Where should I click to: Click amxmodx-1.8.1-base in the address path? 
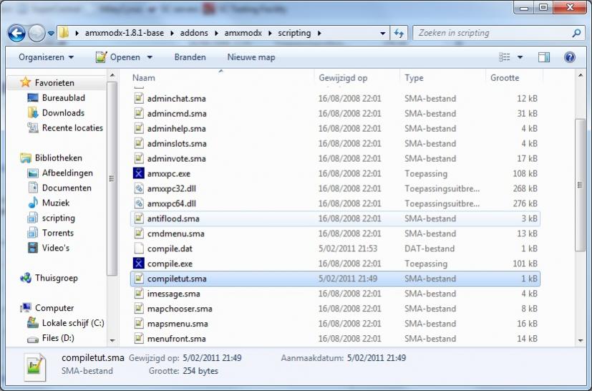125,33
